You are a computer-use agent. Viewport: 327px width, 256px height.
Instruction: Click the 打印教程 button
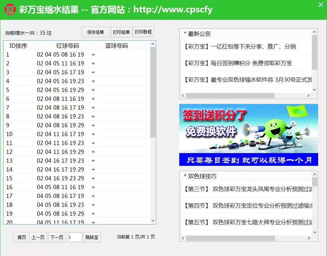point(143,32)
